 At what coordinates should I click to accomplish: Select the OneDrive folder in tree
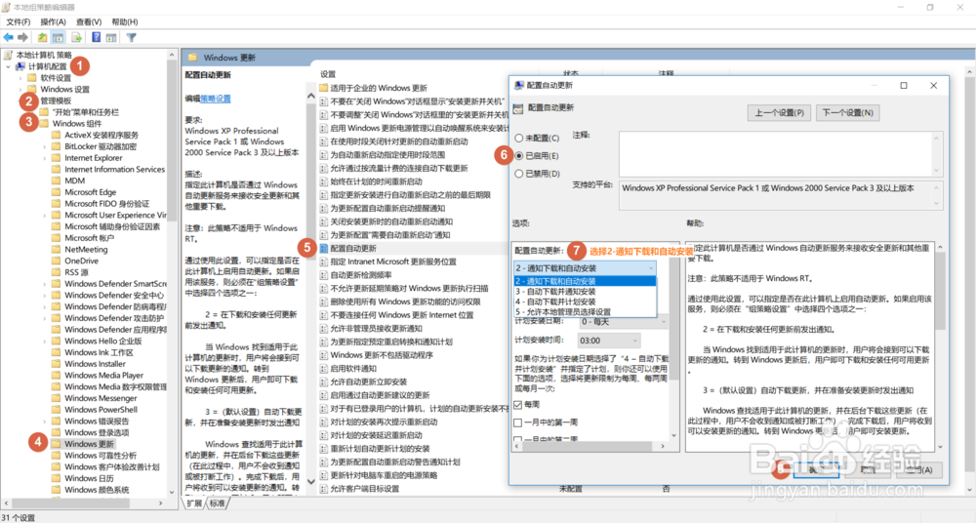point(81,261)
